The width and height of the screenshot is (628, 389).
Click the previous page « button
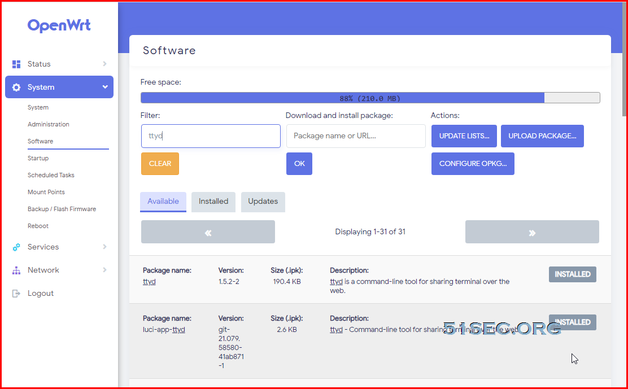pyautogui.click(x=208, y=231)
